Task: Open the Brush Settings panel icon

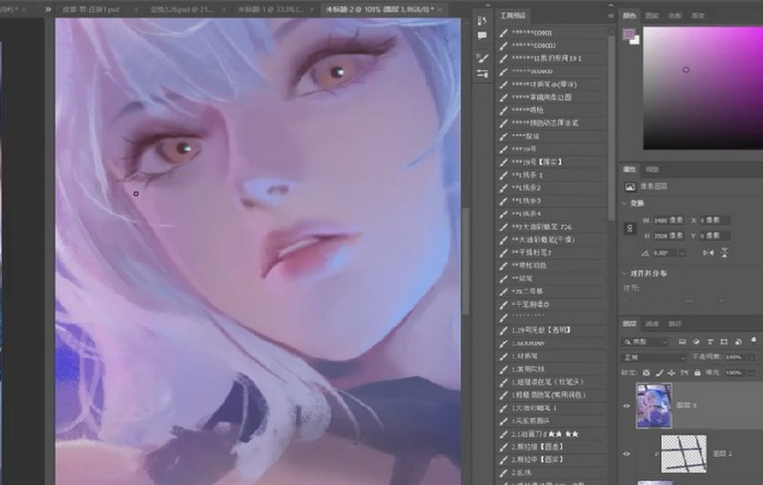Action: 481,73
